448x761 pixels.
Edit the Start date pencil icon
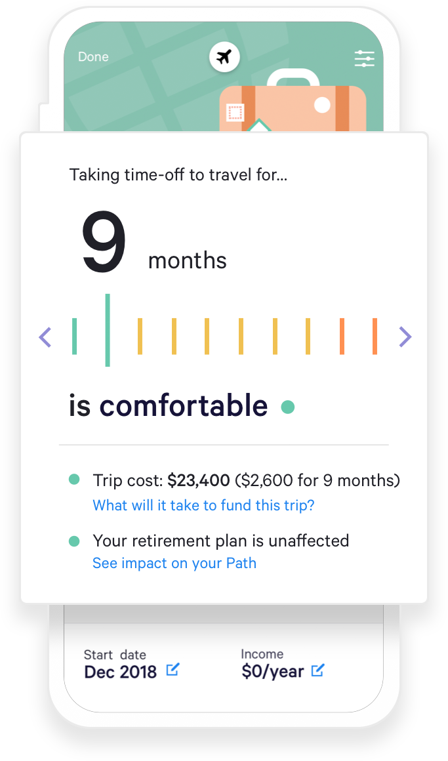(x=173, y=670)
